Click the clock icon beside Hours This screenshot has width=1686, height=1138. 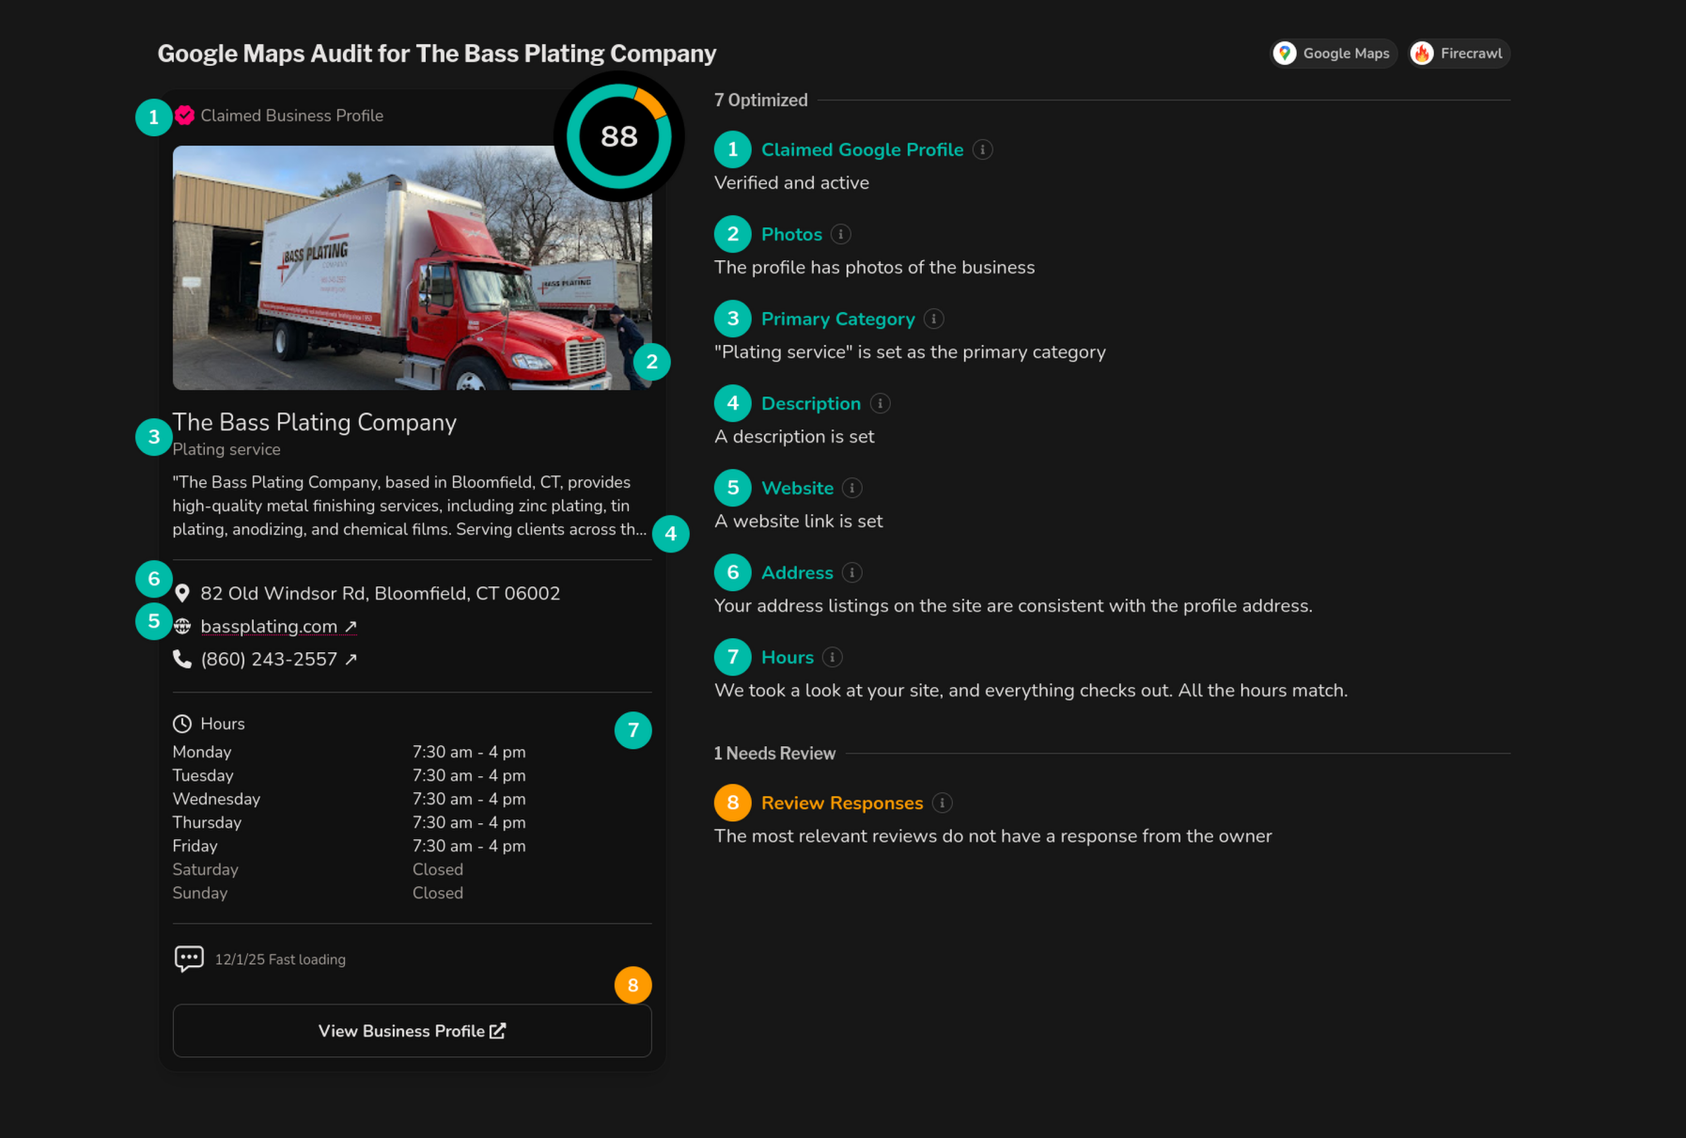(x=181, y=723)
